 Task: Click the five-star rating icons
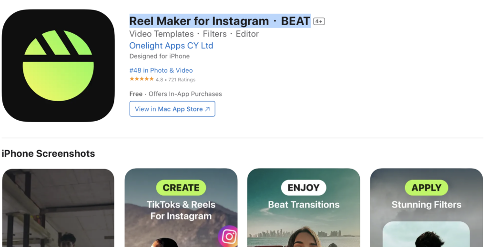pos(142,79)
